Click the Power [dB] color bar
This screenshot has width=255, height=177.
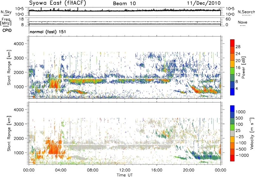(232, 67)
